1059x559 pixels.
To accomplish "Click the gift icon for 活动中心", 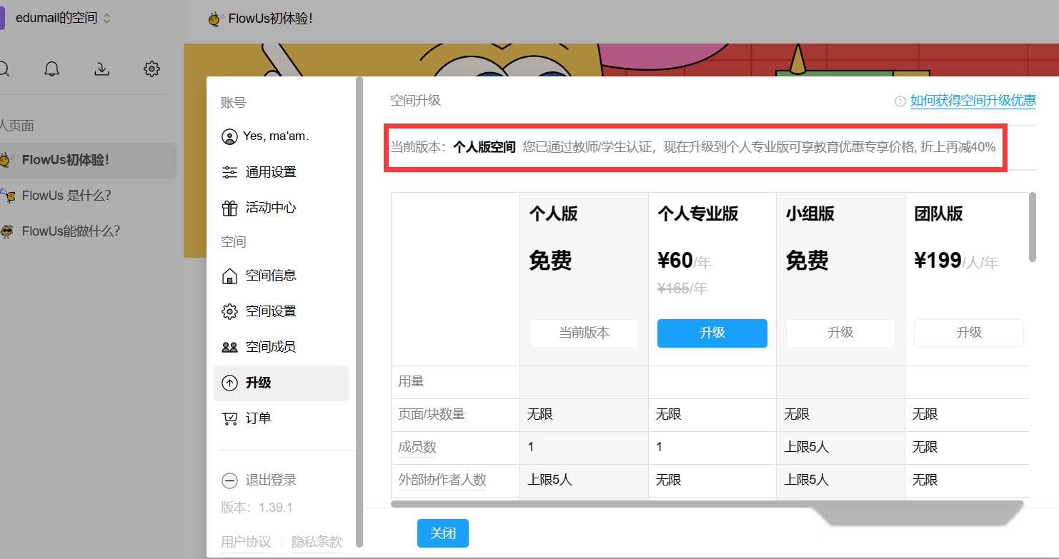I will [x=229, y=208].
